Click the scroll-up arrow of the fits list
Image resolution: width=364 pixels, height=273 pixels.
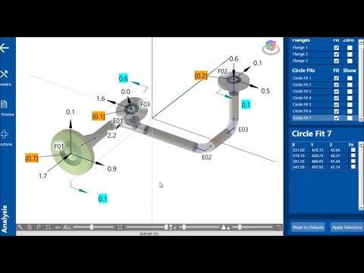(361, 42)
